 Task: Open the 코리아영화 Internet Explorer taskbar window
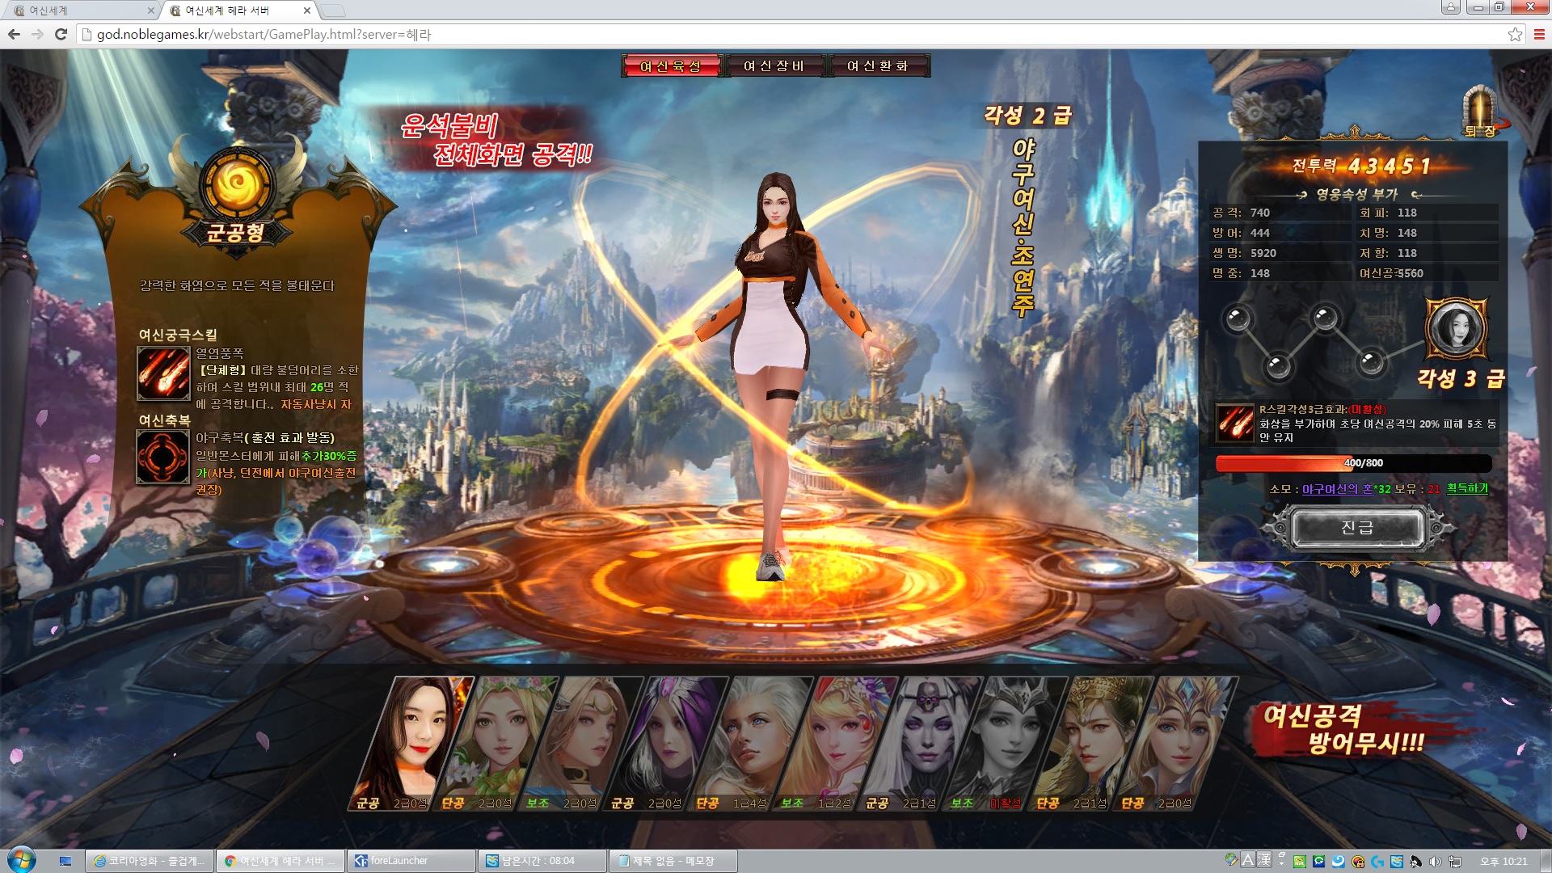pyautogui.click(x=150, y=861)
